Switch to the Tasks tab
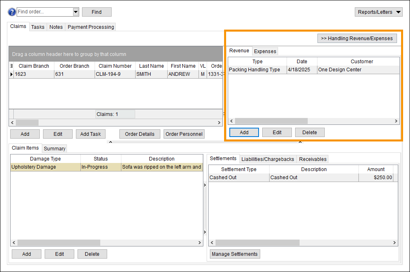The image size is (410, 272). click(38, 27)
